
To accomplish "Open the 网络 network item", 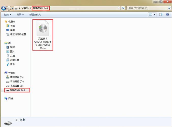I will pyautogui.click(x=10, y=98).
